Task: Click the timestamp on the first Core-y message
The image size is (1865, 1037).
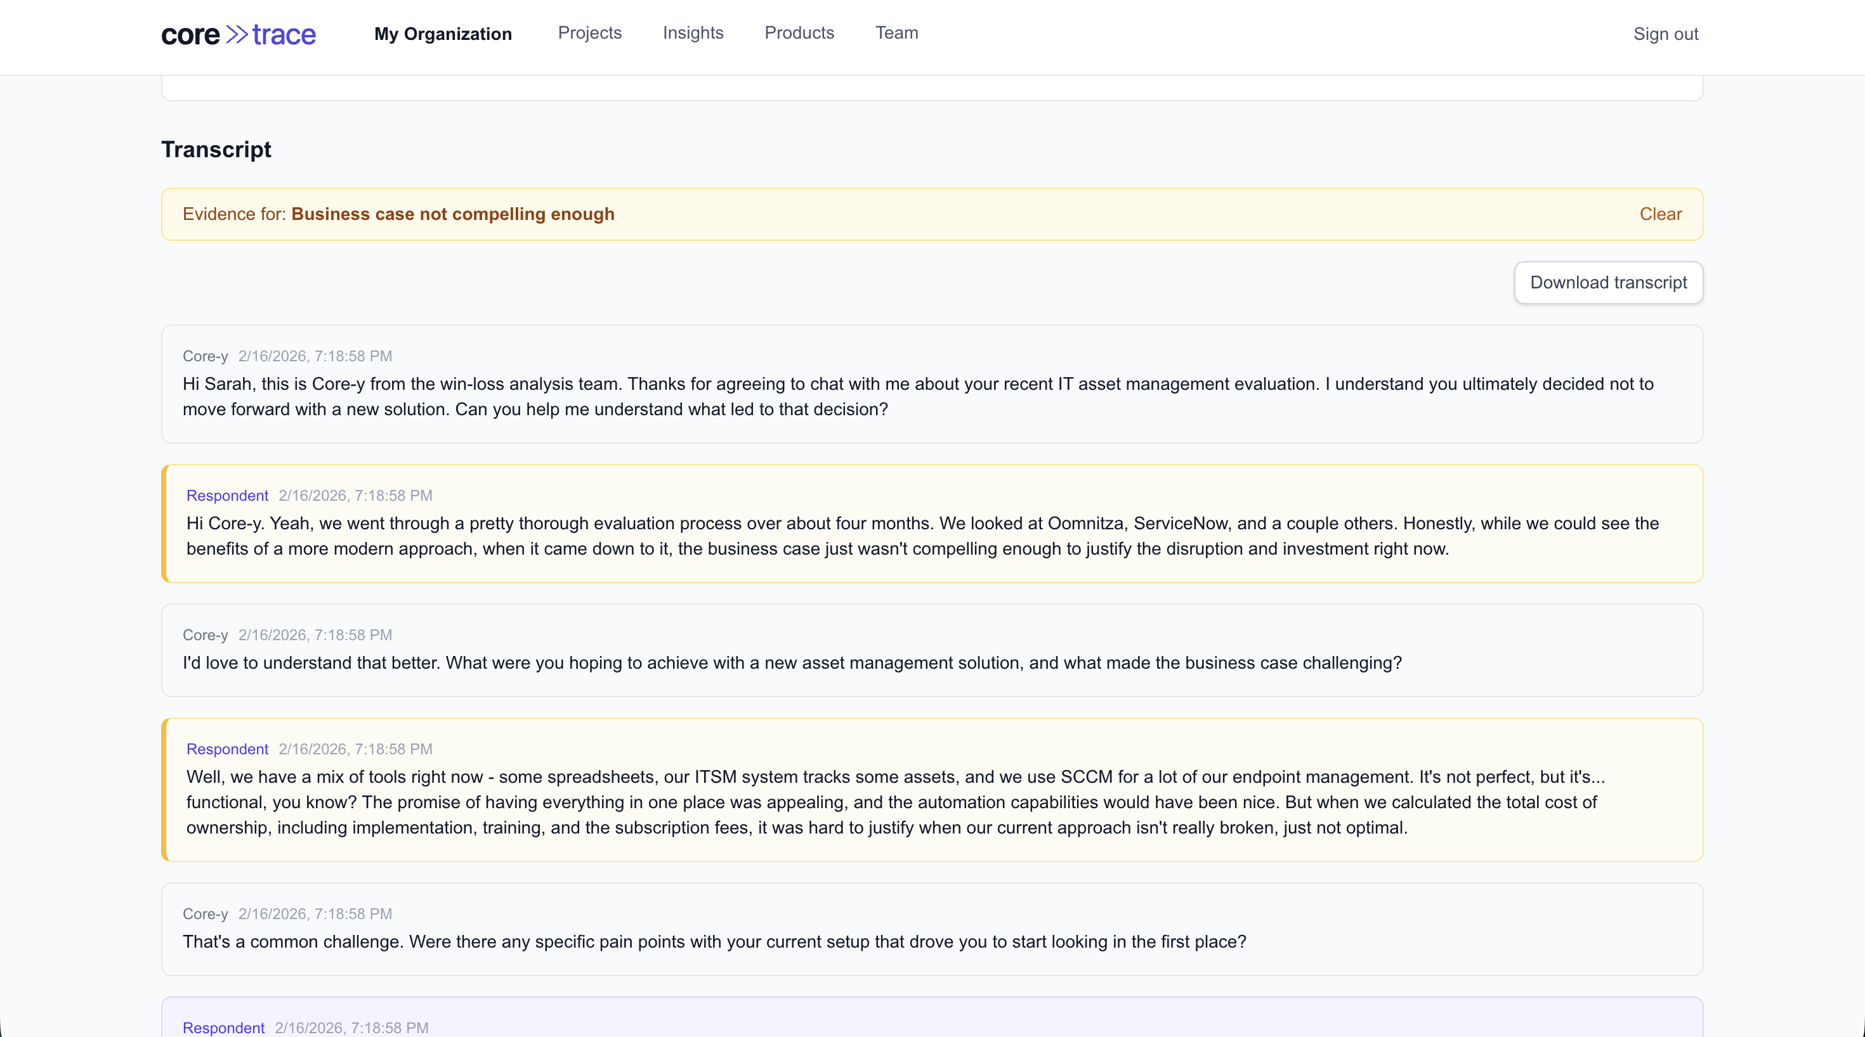Action: (x=314, y=356)
